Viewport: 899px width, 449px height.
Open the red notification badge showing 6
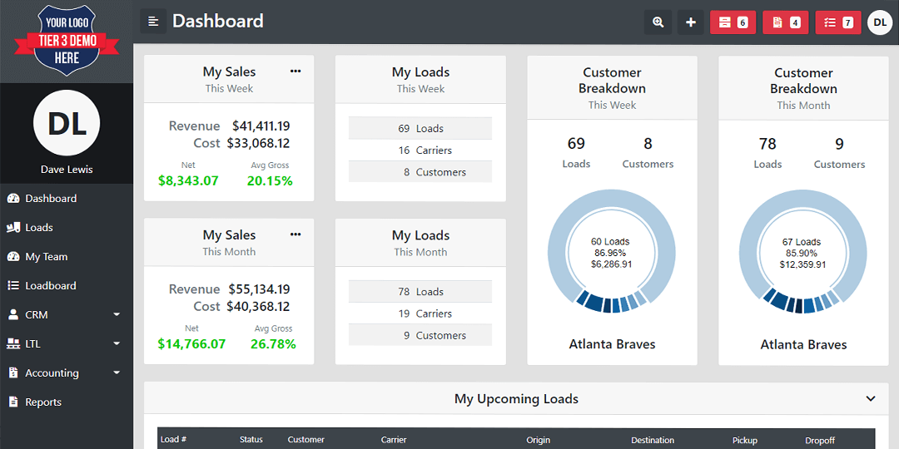click(733, 22)
